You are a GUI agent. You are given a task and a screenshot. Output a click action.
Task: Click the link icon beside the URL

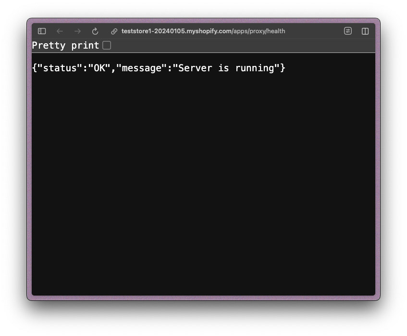[x=114, y=31]
